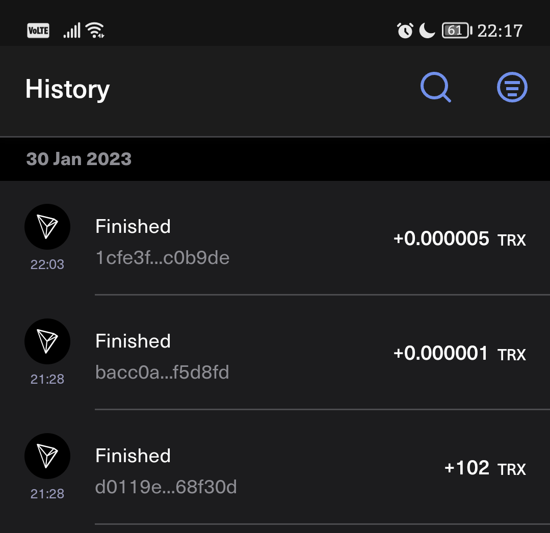
Task: Open transaction hash bacc0a...f5d8fd
Action: 162,372
